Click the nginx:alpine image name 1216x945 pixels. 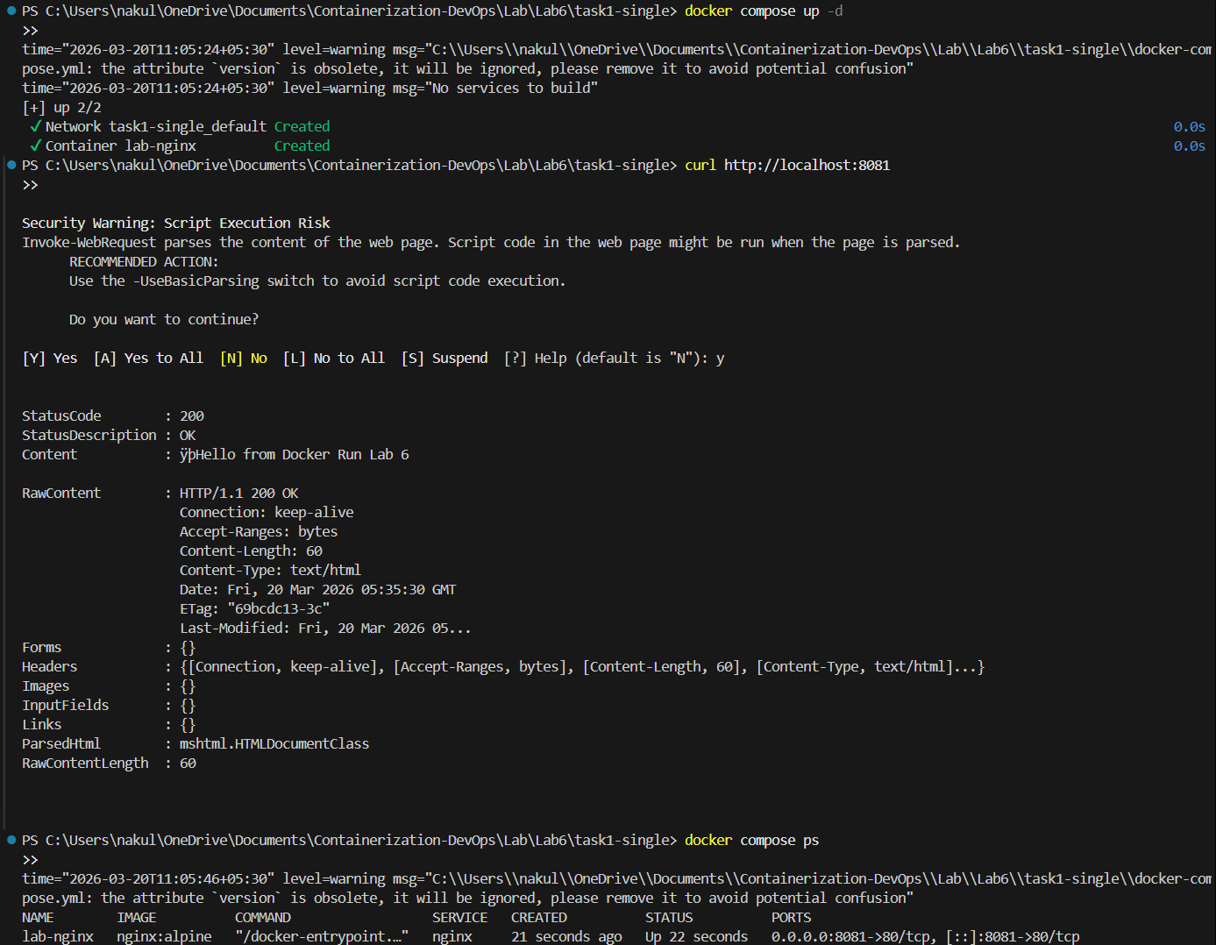pyautogui.click(x=164, y=936)
